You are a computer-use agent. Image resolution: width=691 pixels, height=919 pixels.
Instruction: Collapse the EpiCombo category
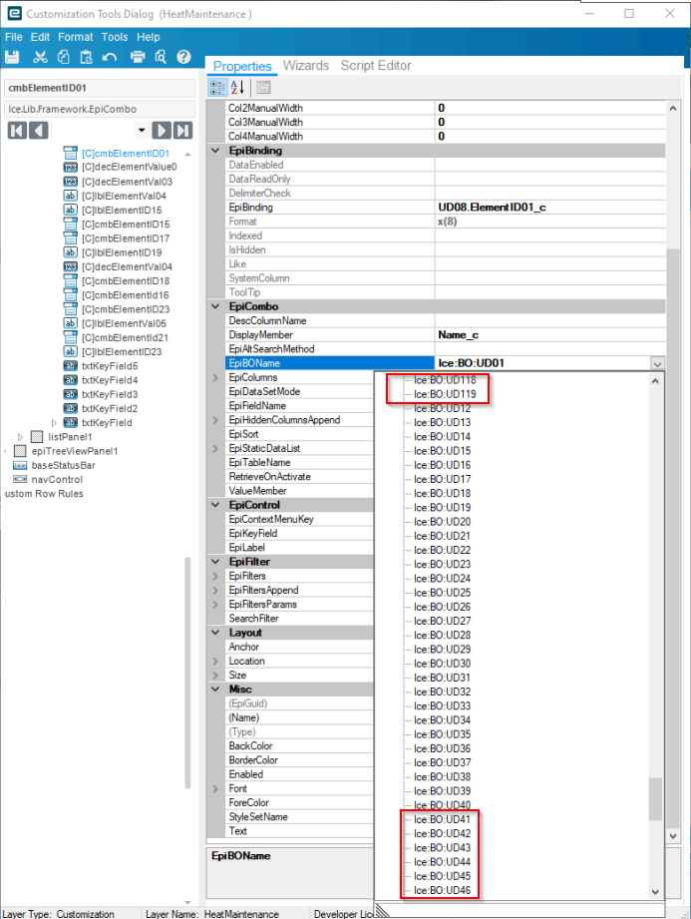[215, 306]
